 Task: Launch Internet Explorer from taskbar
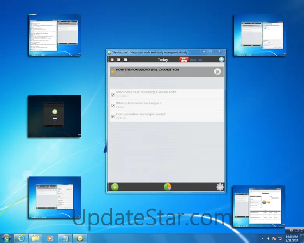pyautogui.click(x=21, y=238)
